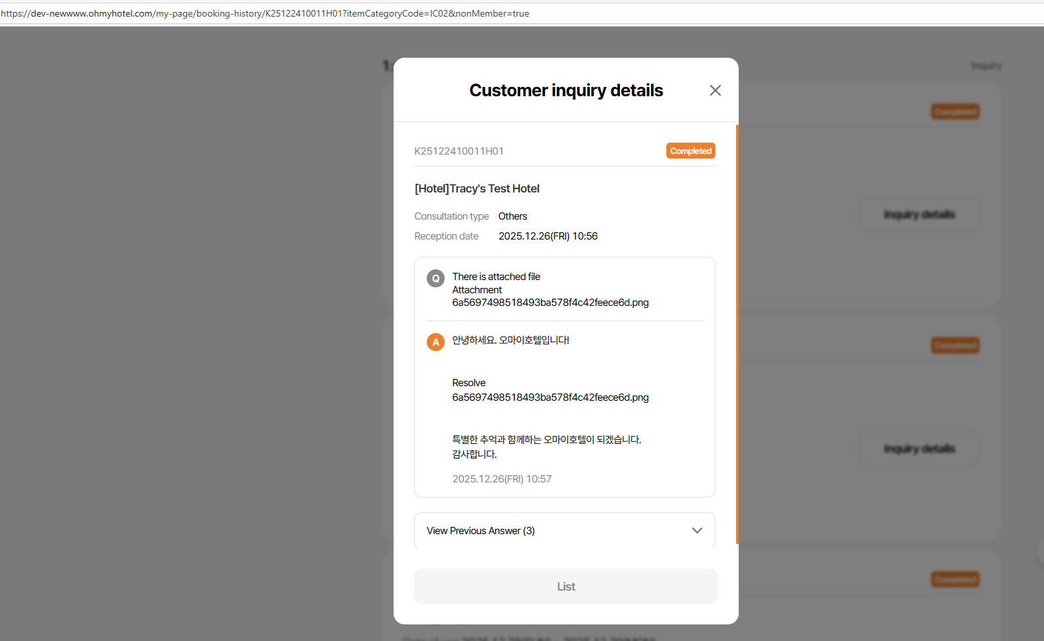The image size is (1044, 641).
Task: Click the gray Q question icon
Action: [435, 279]
